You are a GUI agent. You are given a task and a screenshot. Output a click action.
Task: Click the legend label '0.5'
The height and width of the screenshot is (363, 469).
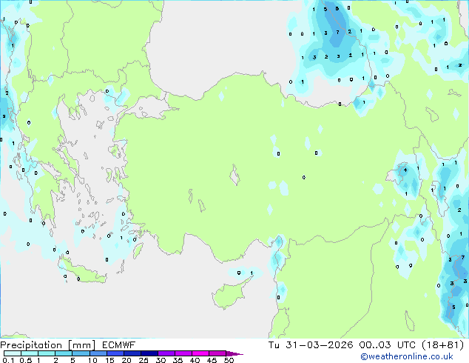(x=26, y=360)
